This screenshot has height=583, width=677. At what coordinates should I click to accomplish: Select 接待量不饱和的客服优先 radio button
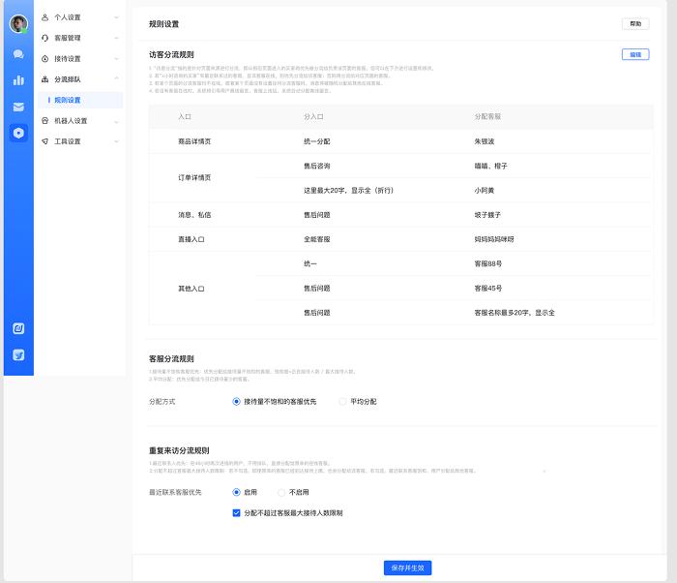237,401
